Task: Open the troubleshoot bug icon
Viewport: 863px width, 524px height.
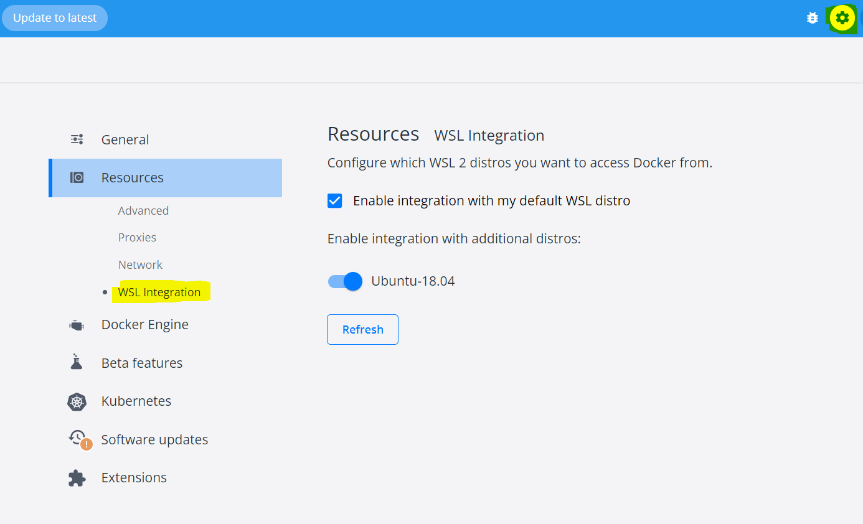Action: [x=812, y=18]
